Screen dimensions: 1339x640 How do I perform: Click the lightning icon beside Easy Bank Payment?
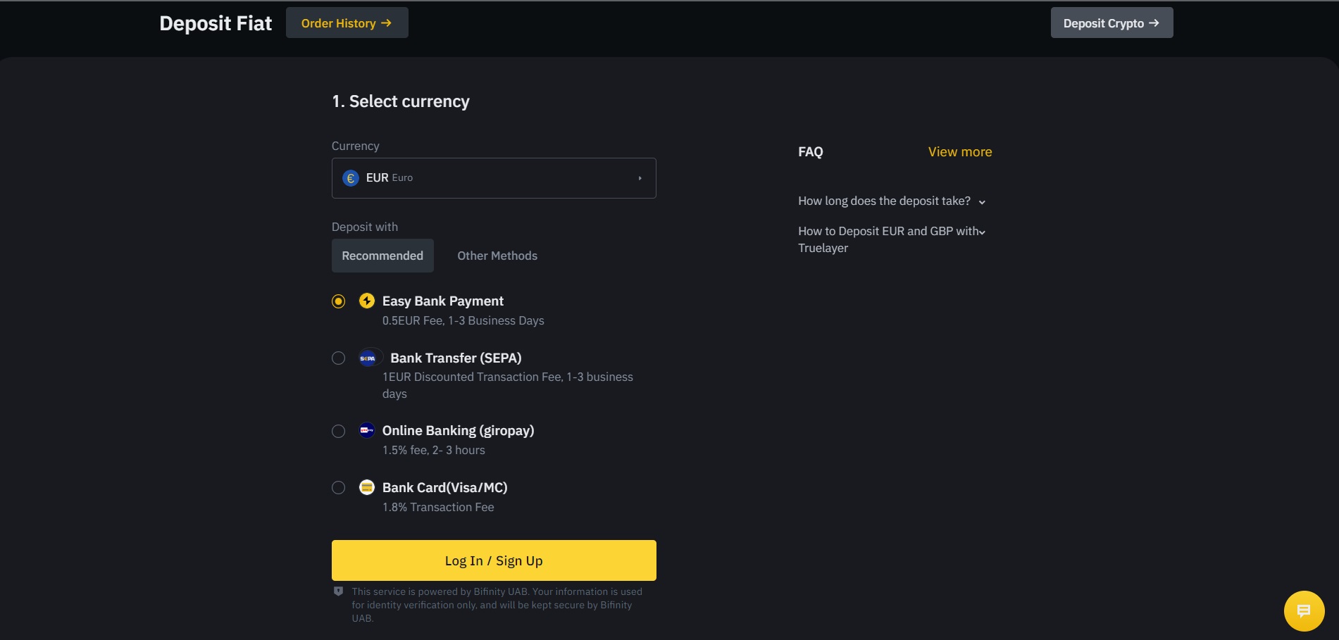[367, 301]
